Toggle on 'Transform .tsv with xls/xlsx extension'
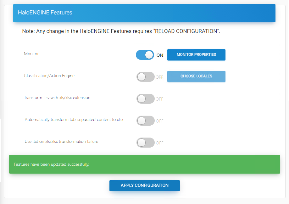The height and width of the screenshot is (204, 289). (x=145, y=98)
